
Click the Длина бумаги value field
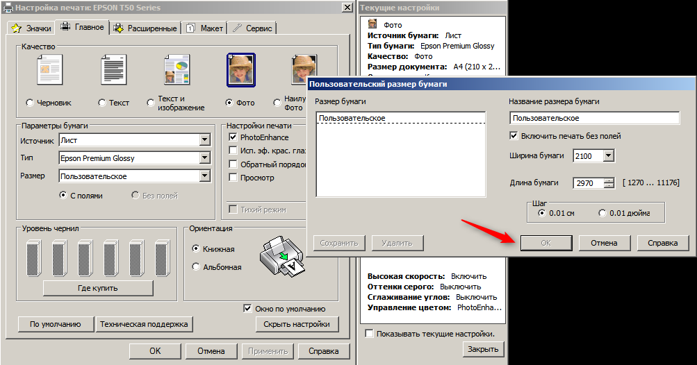coord(589,183)
